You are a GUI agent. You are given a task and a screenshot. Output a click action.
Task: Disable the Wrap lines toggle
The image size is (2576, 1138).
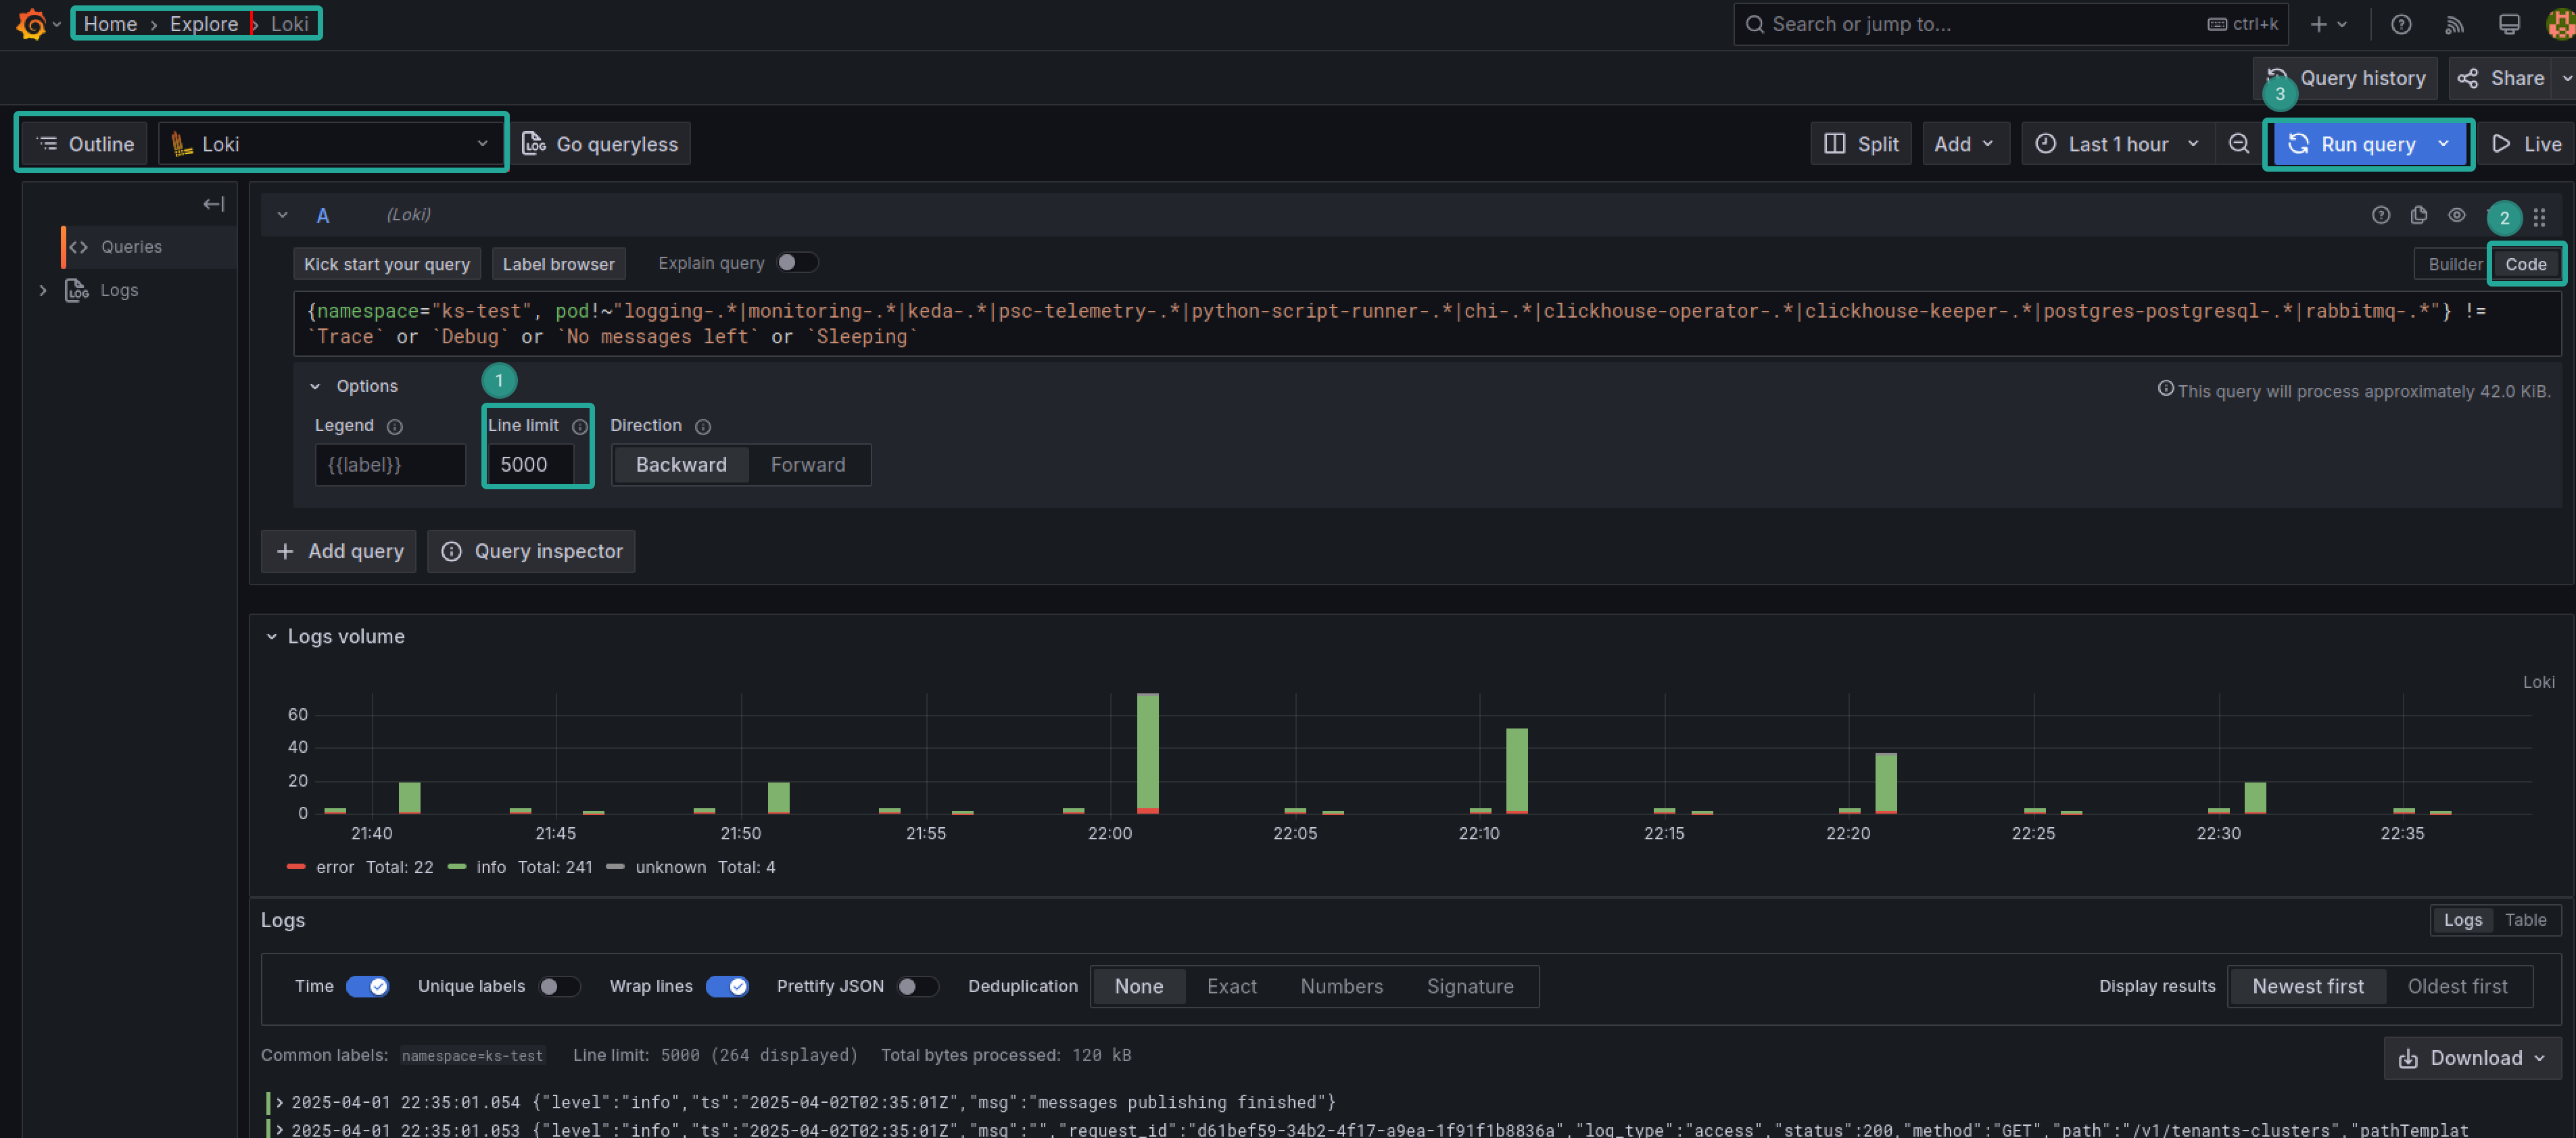coord(727,986)
